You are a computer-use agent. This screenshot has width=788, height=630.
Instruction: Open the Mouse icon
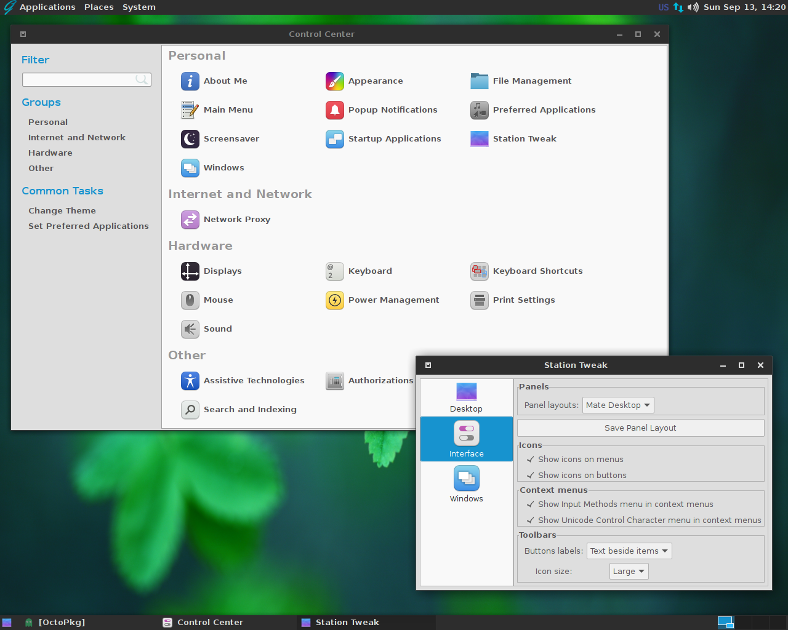[190, 300]
